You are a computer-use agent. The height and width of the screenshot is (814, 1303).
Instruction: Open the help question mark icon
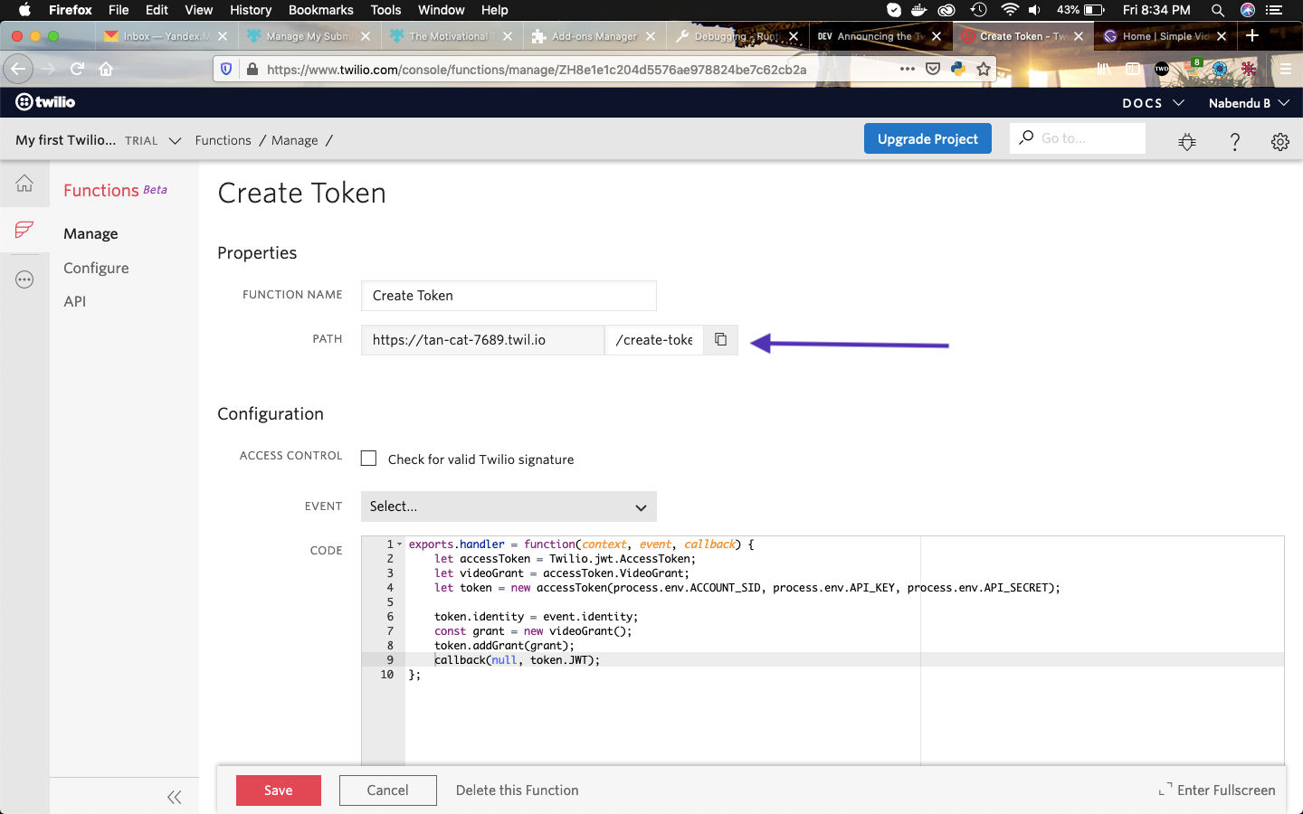click(1234, 141)
